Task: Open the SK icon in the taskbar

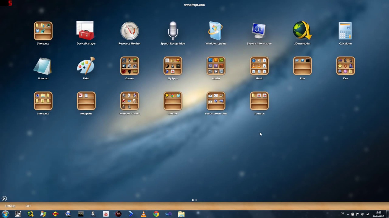Action: pos(81,214)
